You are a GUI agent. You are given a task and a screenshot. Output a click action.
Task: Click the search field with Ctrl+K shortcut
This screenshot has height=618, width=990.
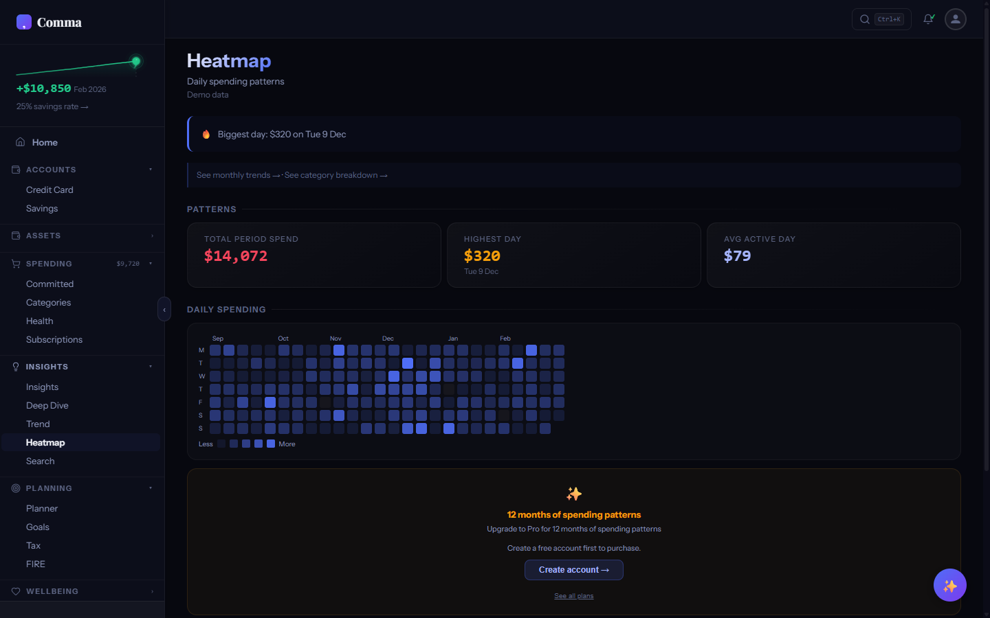[881, 19]
